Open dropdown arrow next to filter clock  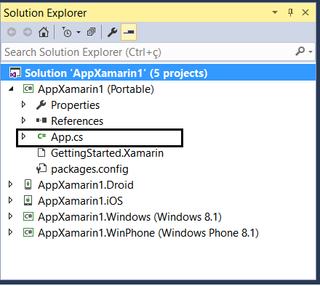[x=79, y=32]
